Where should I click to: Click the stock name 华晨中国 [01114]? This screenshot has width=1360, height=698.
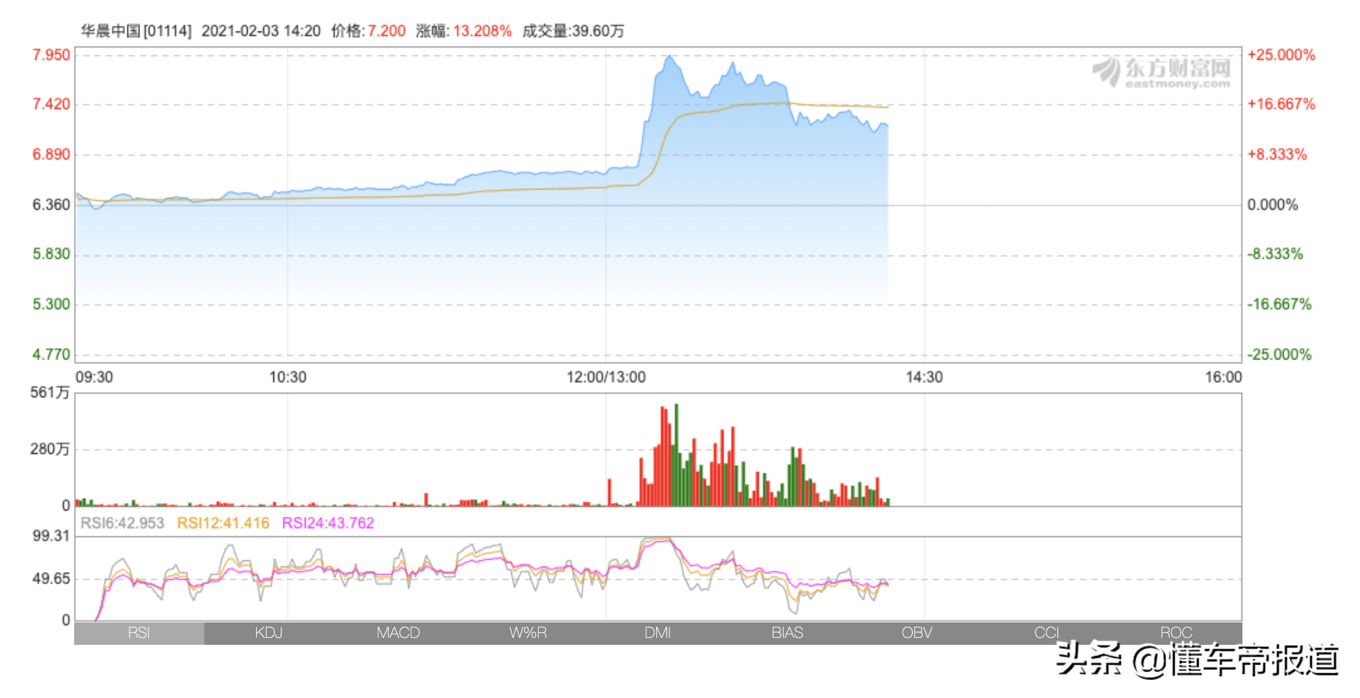[136, 31]
